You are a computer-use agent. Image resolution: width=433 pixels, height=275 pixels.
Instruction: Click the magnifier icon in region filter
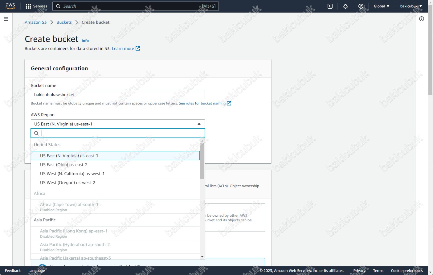pos(36,133)
